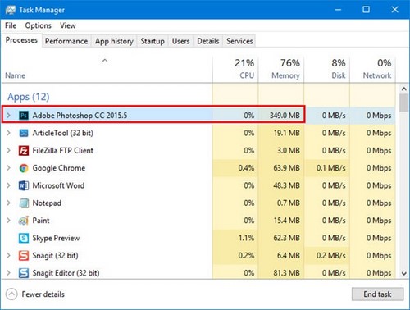Open the File menu
The image size is (410, 310).
pos(11,25)
